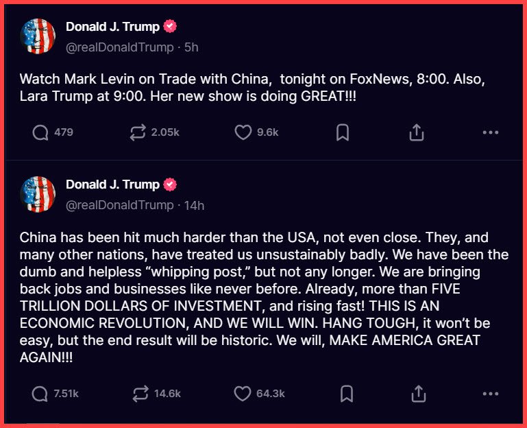Like the post with 64.3k likes

243,393
